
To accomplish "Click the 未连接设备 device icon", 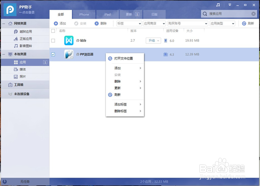I will tap(10, 94).
